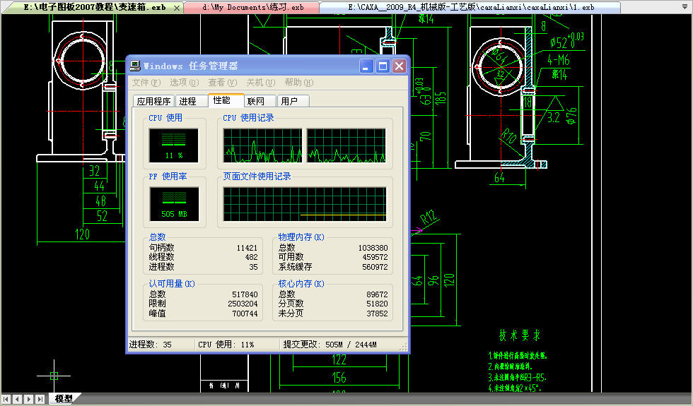
Task: Click the status bar 进程数: 35 entry
Action: (x=150, y=345)
